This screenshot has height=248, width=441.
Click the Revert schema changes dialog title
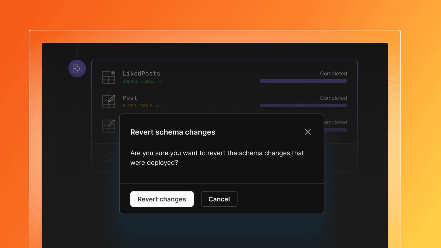[173, 132]
